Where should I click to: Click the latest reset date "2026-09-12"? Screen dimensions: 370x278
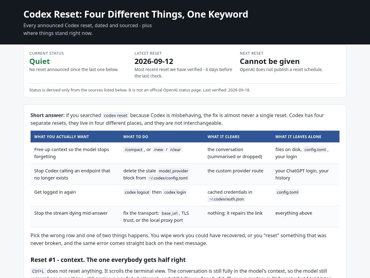tap(154, 61)
